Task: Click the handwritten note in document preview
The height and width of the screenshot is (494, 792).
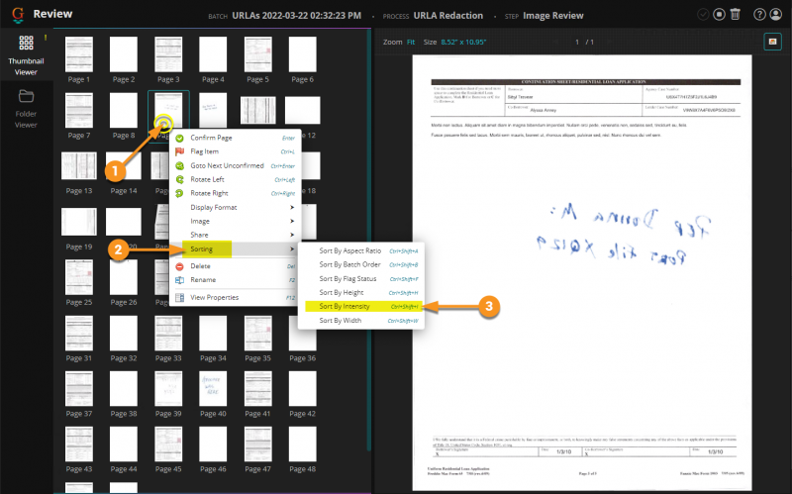Action: pyautogui.click(x=624, y=235)
